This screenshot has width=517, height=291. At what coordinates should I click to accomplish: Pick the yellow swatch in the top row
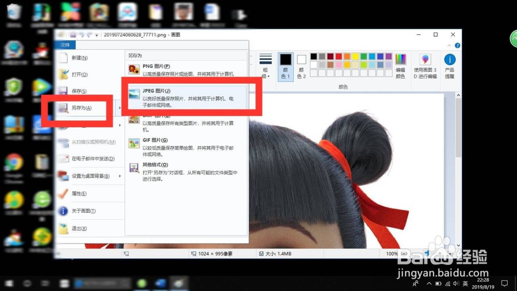[x=356, y=56]
